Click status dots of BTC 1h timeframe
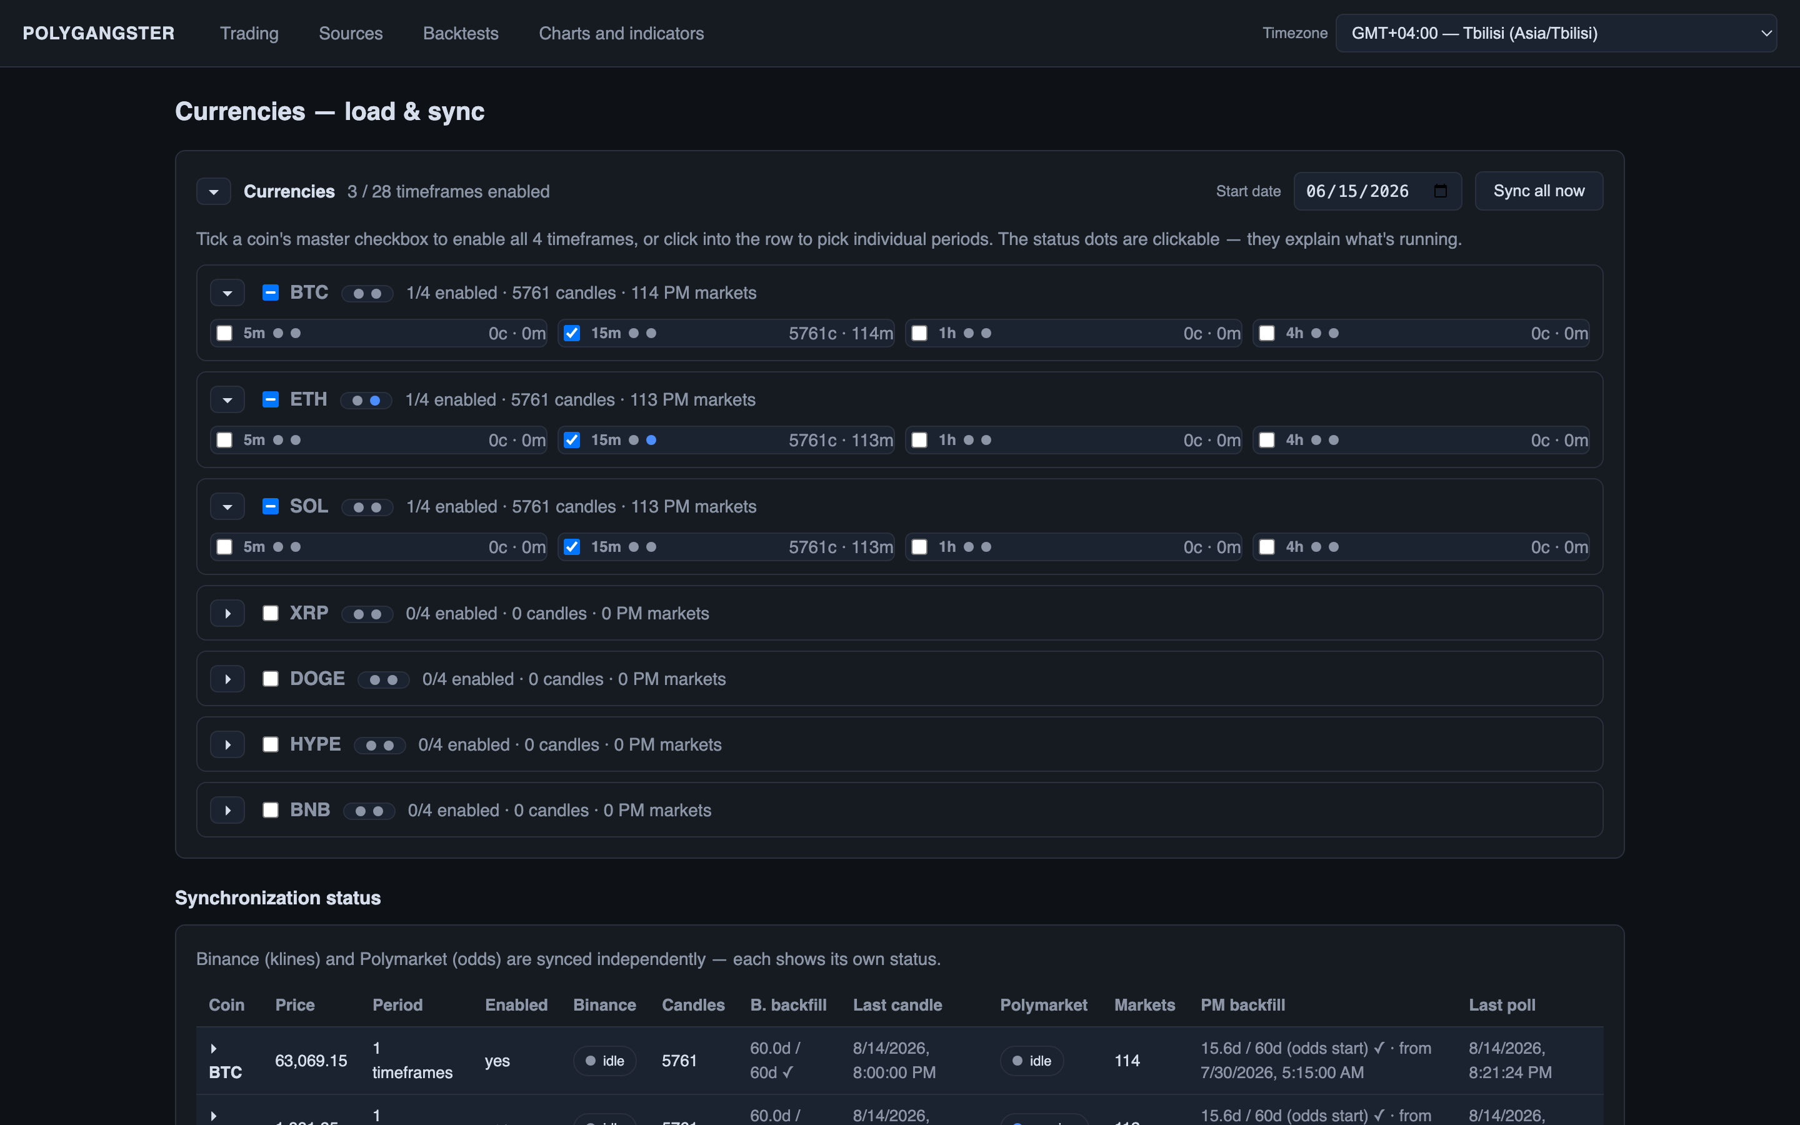This screenshot has width=1800, height=1125. pyautogui.click(x=977, y=333)
